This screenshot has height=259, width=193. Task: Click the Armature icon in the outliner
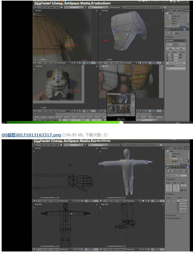[x=170, y=159]
